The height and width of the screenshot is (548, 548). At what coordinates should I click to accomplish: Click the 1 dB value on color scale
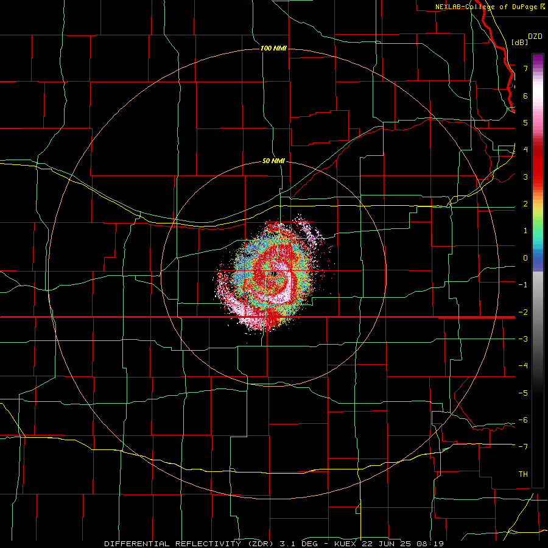point(525,230)
